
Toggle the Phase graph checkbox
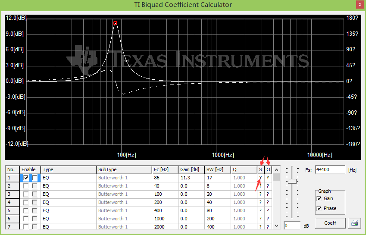coord(319,208)
